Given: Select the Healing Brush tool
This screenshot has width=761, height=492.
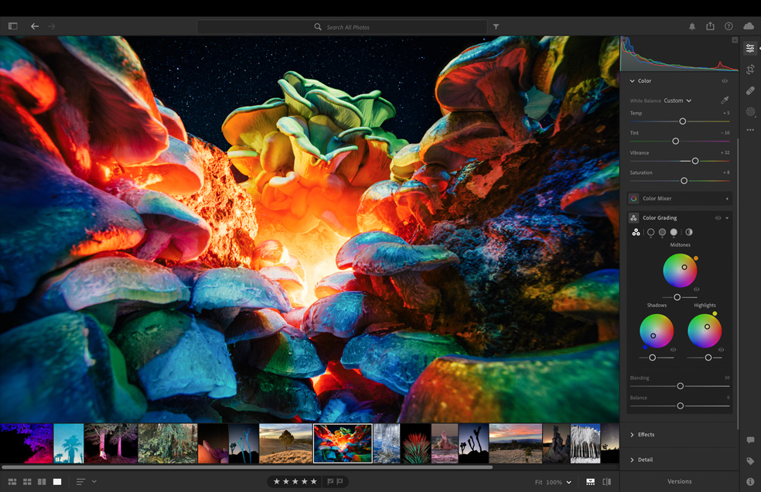Looking at the screenshot, I should pyautogui.click(x=749, y=91).
